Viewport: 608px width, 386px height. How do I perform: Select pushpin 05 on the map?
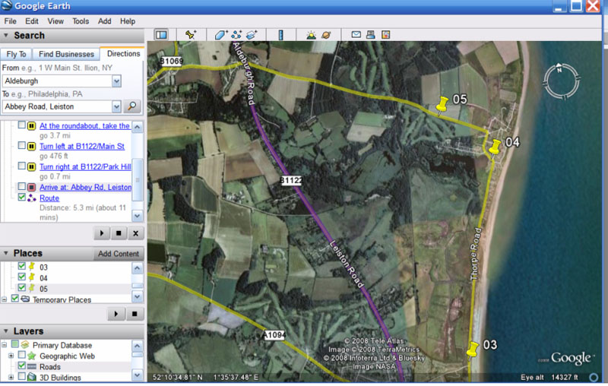pyautogui.click(x=442, y=106)
